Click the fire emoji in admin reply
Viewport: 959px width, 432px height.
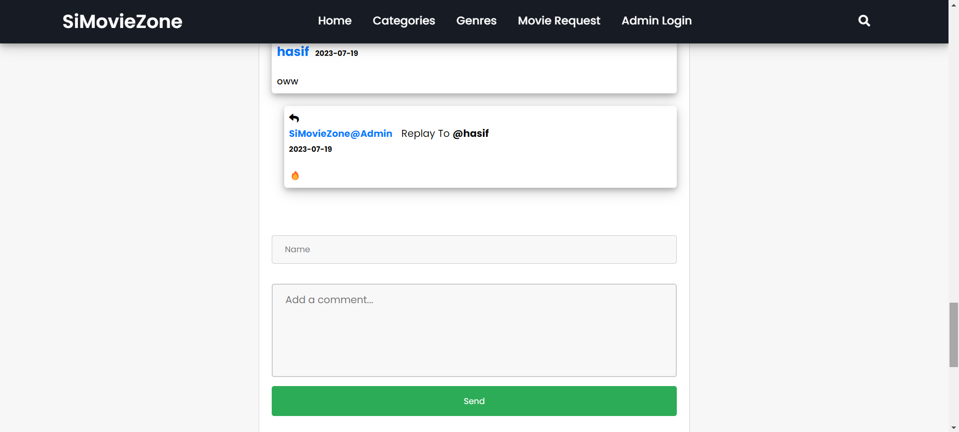295,175
